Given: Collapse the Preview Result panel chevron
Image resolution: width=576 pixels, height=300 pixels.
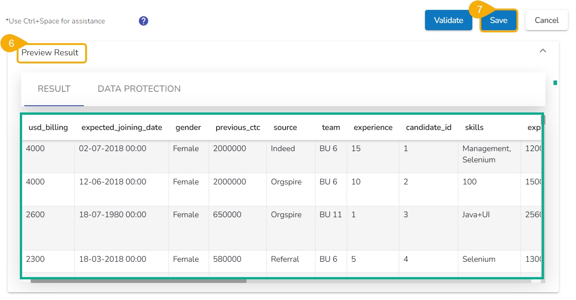Looking at the screenshot, I should 543,51.
